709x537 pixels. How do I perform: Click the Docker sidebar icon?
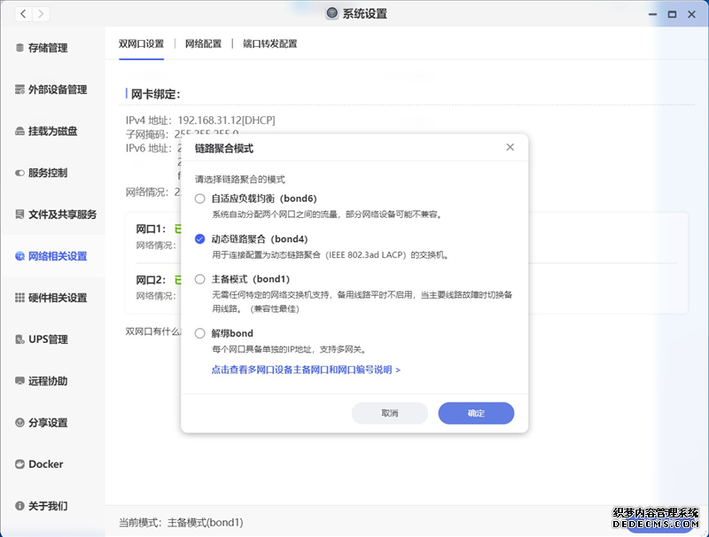19,464
